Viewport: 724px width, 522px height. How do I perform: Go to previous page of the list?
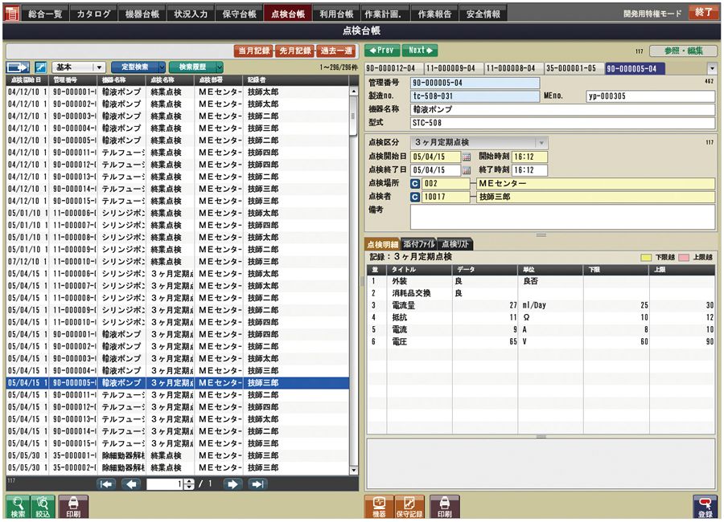point(131,484)
